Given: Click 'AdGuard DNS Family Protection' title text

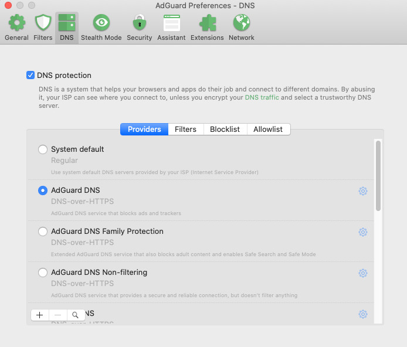Looking at the screenshot, I should 107,231.
